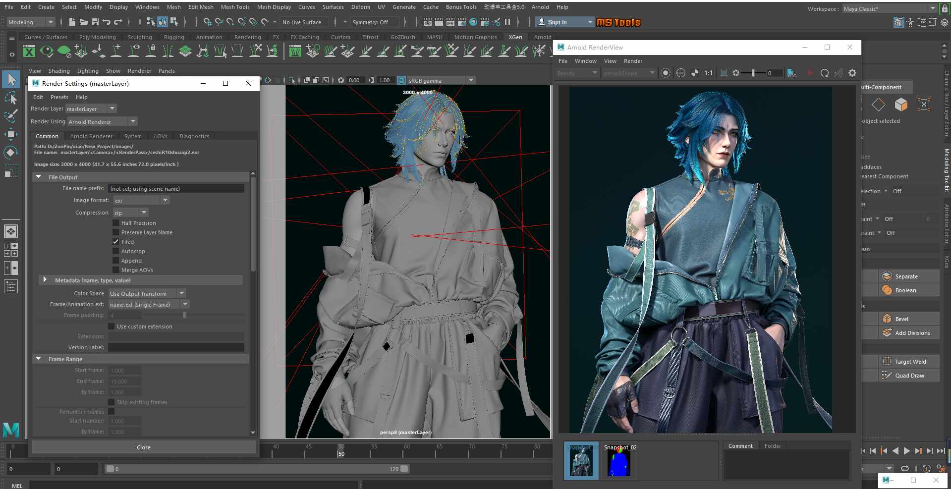Click the red render stop icon in RenderView
This screenshot has width=951, height=489.
click(810, 73)
